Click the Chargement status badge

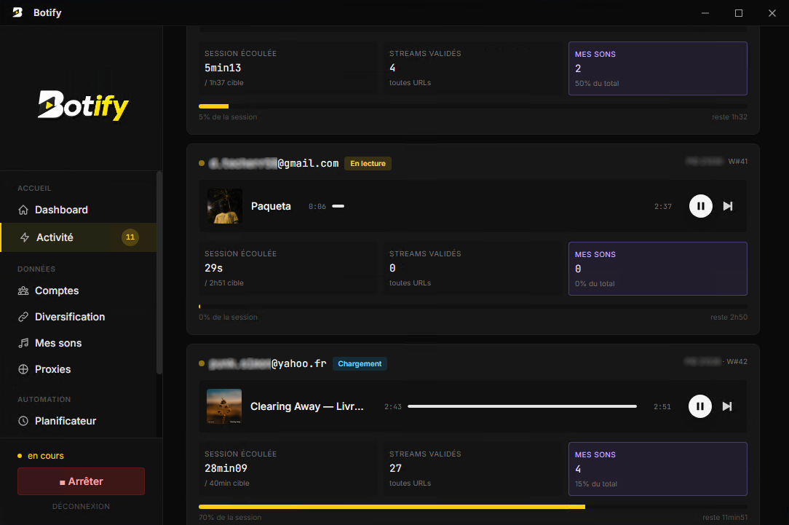coord(360,364)
